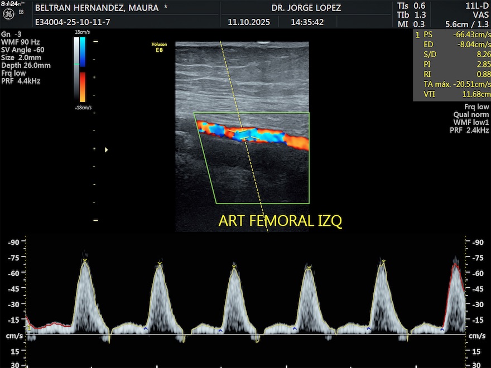Select the orange half of the color velocity bar
Screen dimensions: 491x368
point(83,86)
